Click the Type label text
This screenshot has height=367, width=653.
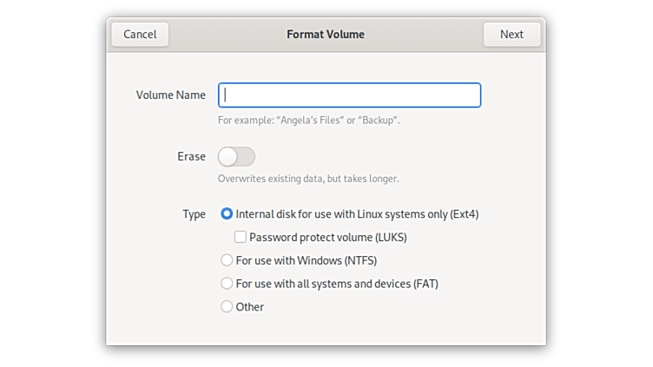tap(194, 214)
